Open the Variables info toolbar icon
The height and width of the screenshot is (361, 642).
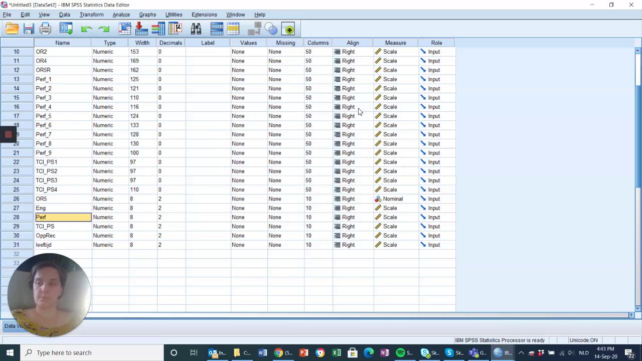158,29
